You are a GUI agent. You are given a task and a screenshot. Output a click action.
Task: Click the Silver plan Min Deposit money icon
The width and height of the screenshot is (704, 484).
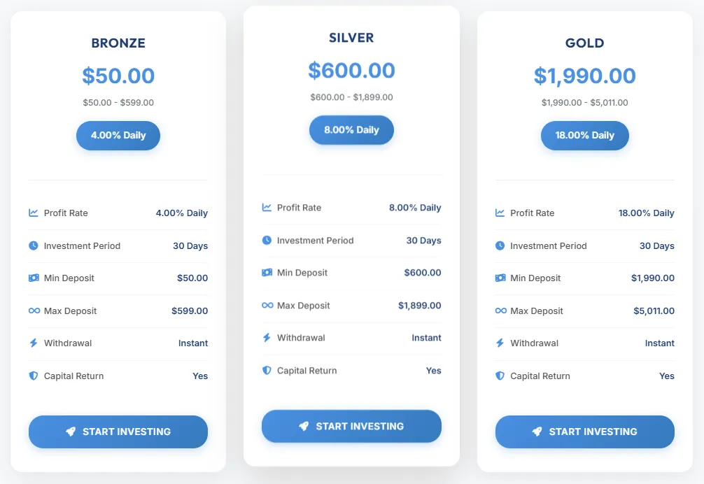coord(267,272)
